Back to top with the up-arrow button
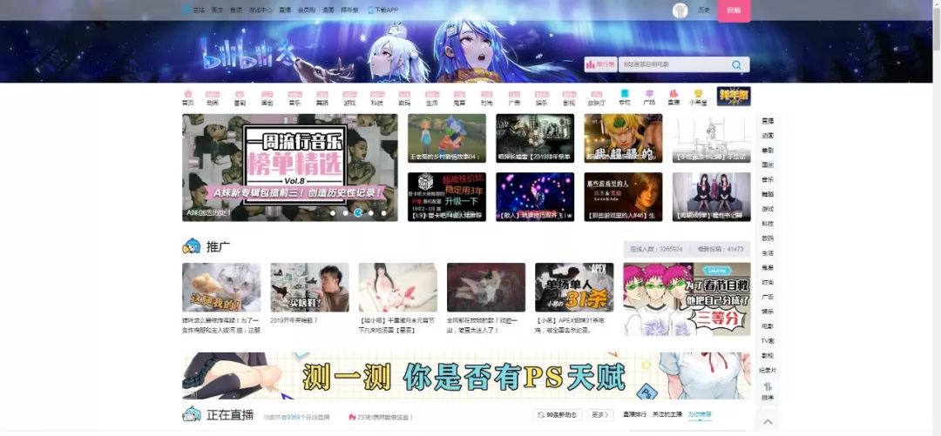This screenshot has height=436, width=941. 768,422
